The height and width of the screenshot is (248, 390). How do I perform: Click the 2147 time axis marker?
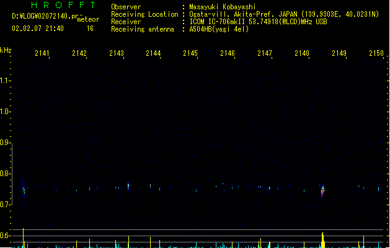pos(265,53)
